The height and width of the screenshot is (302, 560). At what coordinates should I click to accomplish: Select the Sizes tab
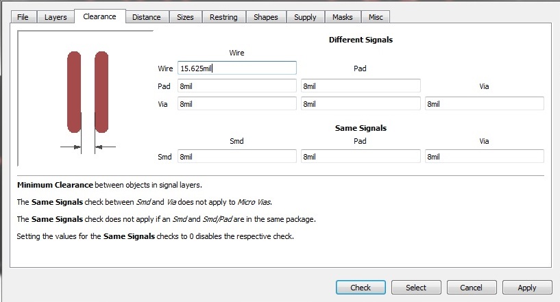coord(185,17)
